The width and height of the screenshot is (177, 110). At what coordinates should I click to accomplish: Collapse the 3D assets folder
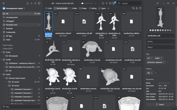click(x=7, y=86)
